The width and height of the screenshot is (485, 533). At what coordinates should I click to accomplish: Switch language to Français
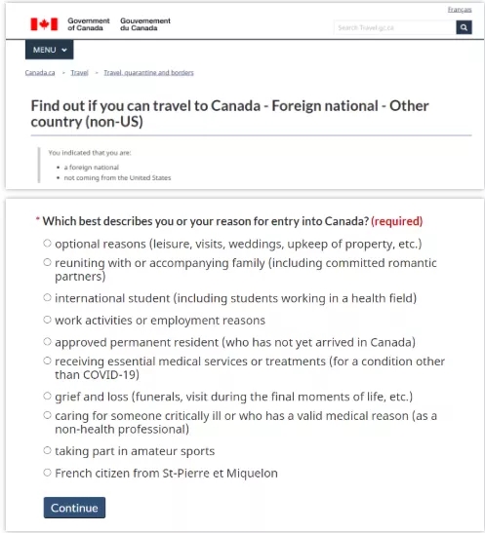[x=460, y=10]
